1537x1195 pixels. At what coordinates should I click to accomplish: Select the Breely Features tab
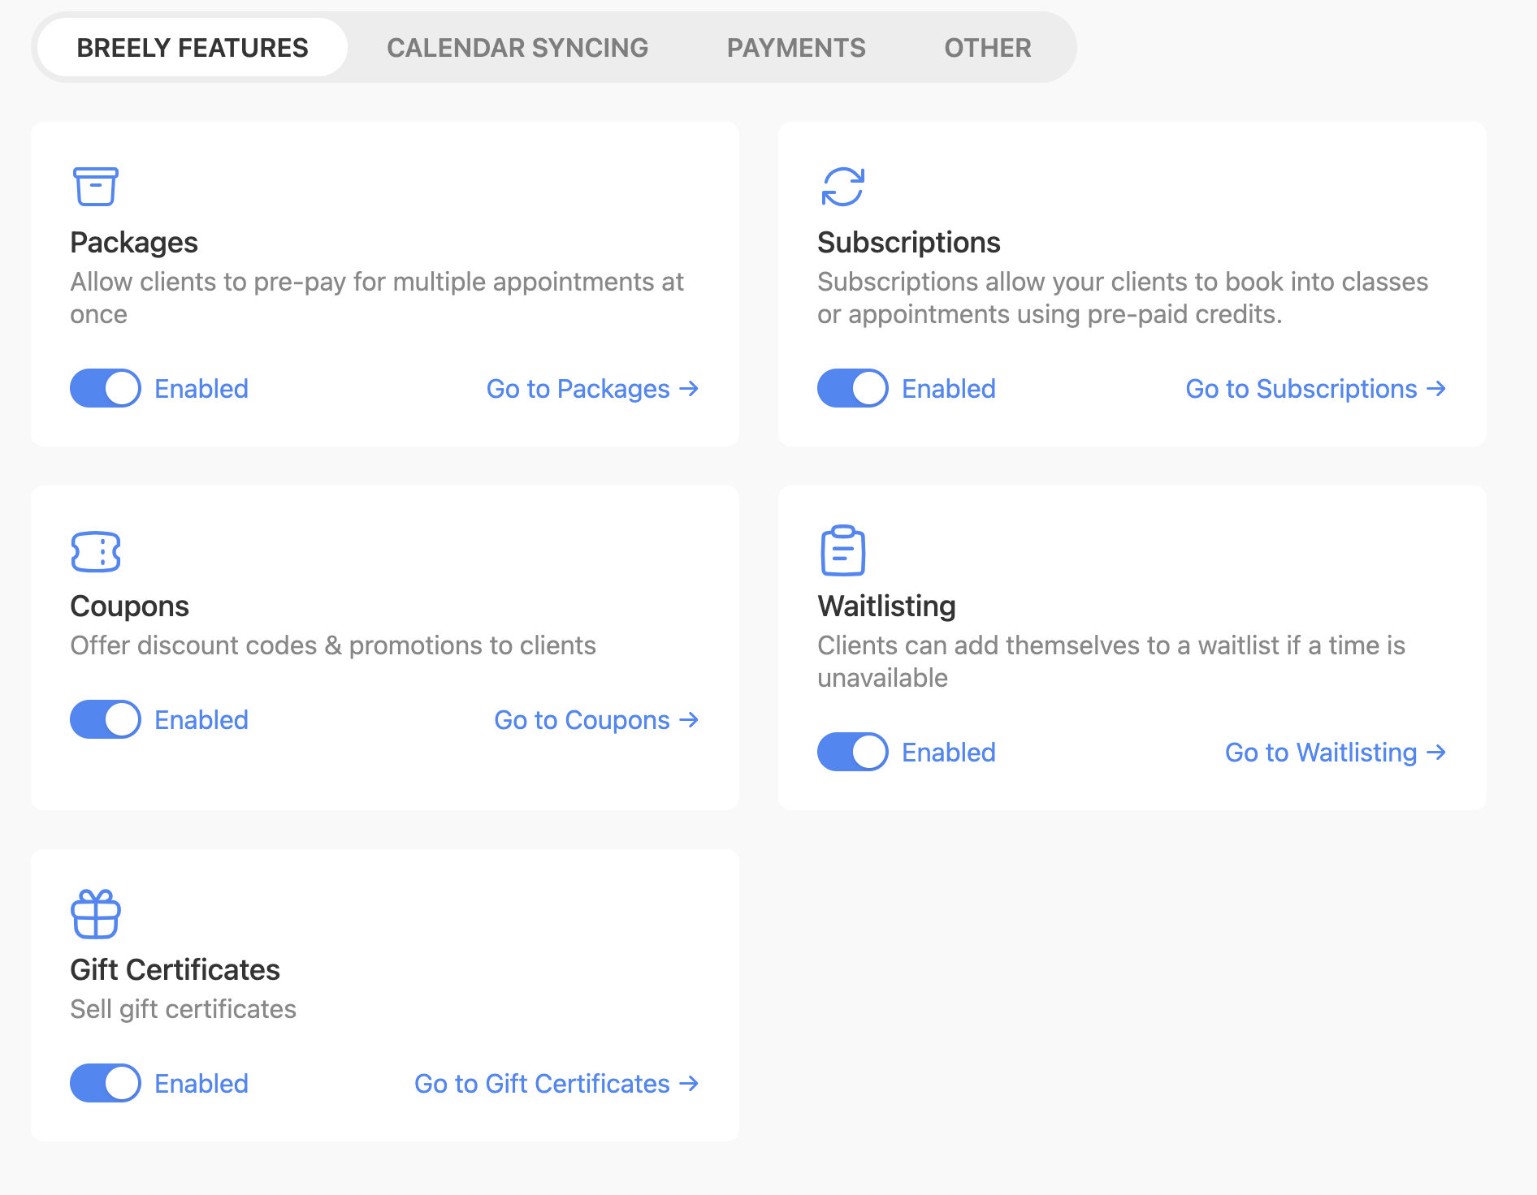pyautogui.click(x=193, y=48)
